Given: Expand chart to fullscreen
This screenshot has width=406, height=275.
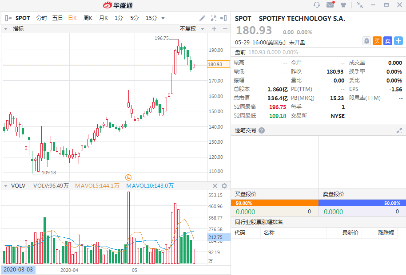Looking at the screenshot, I should pos(214,18).
